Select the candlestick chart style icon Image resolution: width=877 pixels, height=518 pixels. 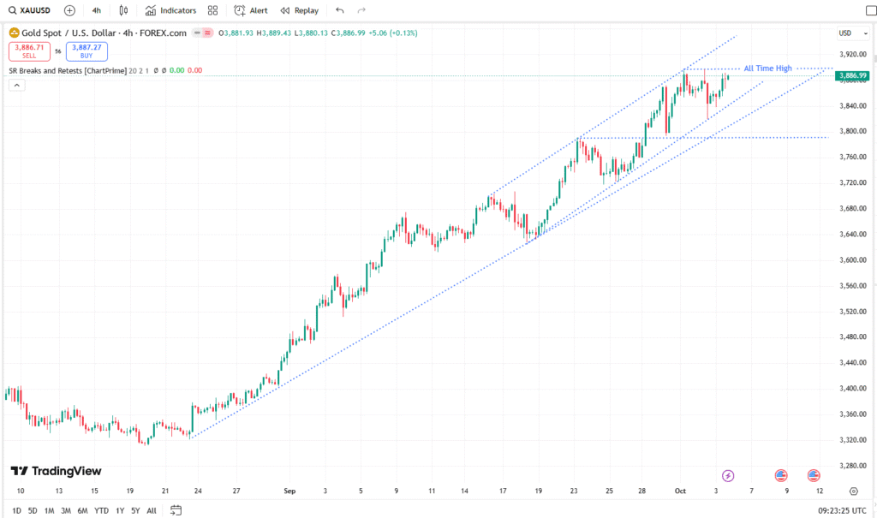[124, 9]
